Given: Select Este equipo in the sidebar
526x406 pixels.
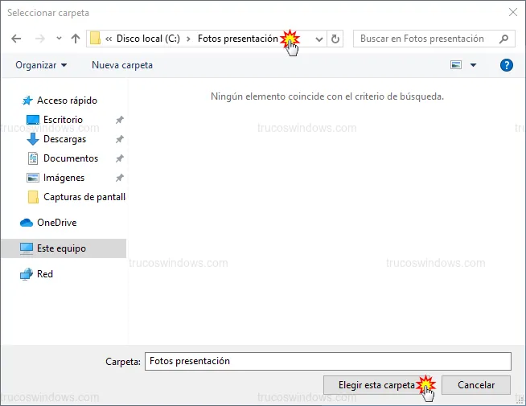Looking at the screenshot, I should pos(61,248).
